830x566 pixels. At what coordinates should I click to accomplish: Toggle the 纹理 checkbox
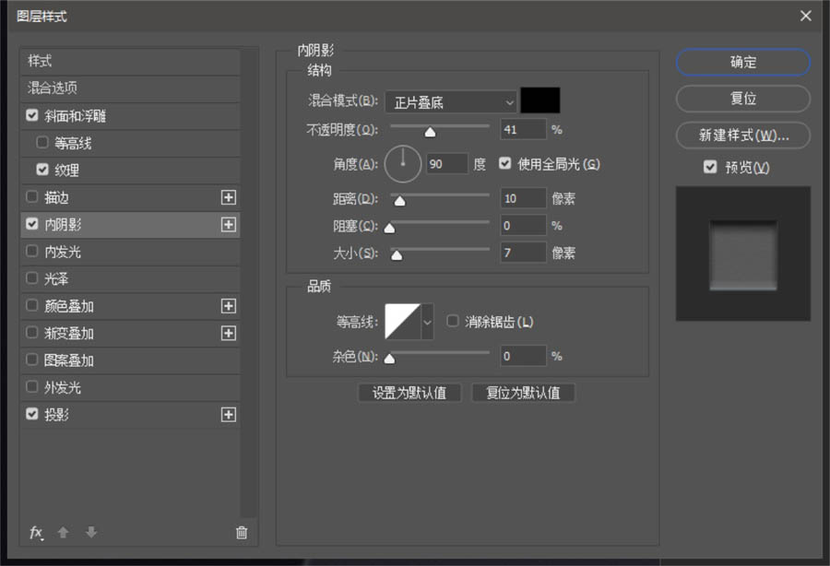(x=42, y=170)
